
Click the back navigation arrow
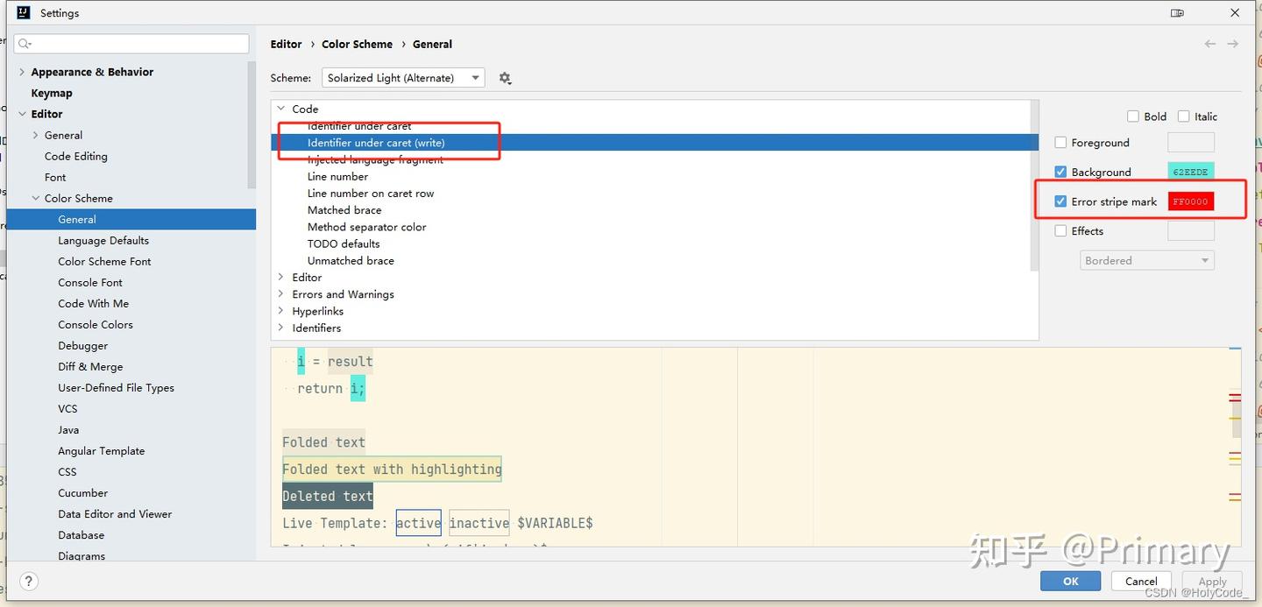[1210, 43]
